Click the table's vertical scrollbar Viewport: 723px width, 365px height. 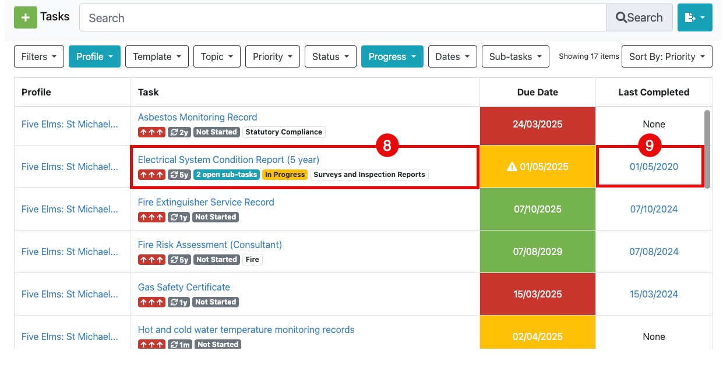pos(707,148)
